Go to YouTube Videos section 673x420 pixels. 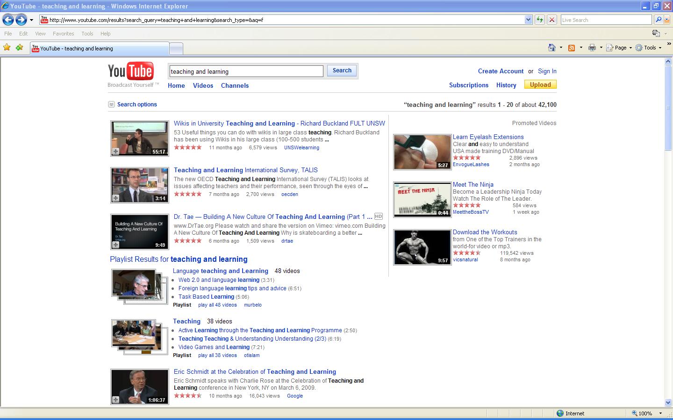point(203,85)
